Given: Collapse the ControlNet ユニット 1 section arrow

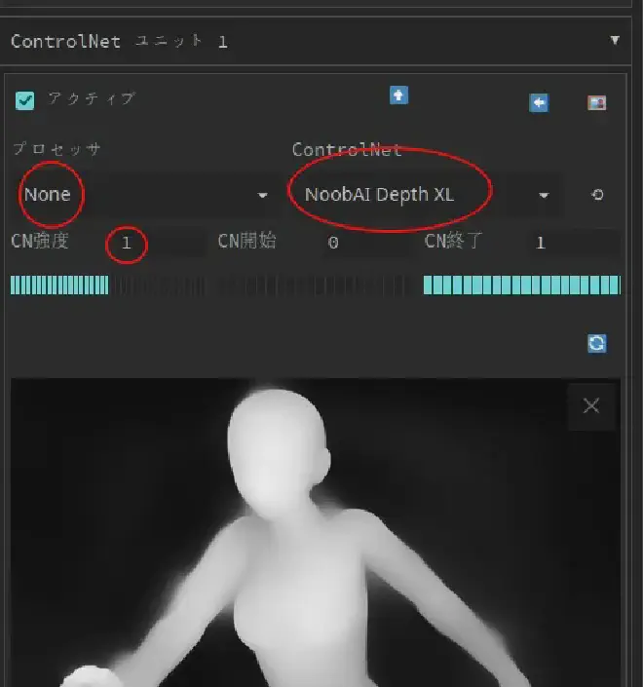Looking at the screenshot, I should click(615, 40).
